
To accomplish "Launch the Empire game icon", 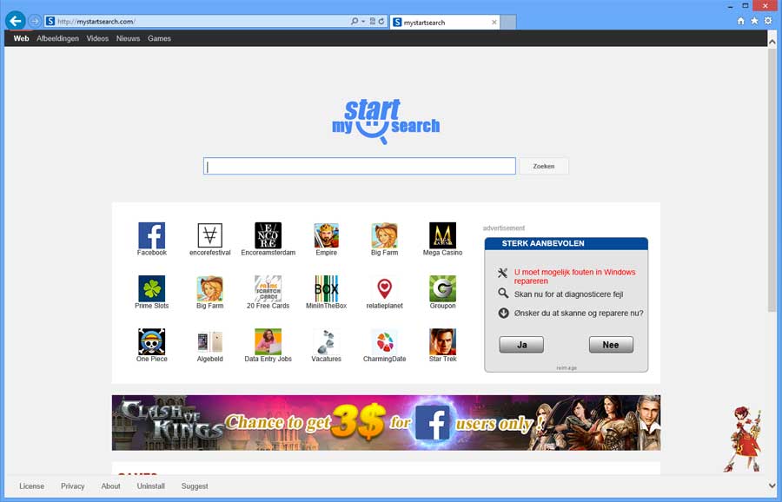I will [326, 235].
